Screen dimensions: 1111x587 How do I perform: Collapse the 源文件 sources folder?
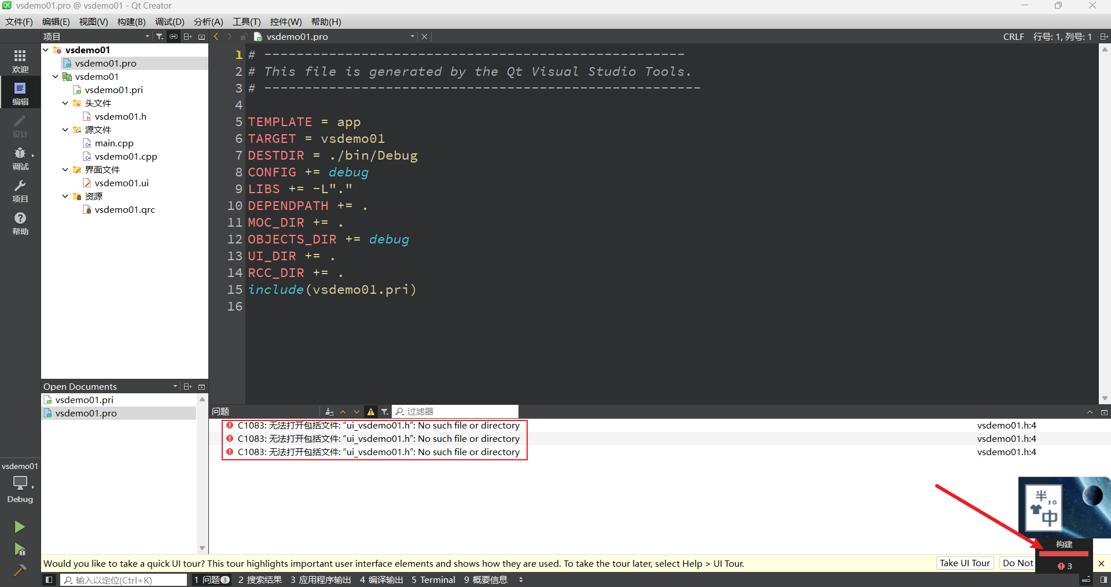click(65, 130)
